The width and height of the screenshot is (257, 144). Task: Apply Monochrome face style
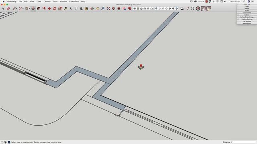point(177,8)
